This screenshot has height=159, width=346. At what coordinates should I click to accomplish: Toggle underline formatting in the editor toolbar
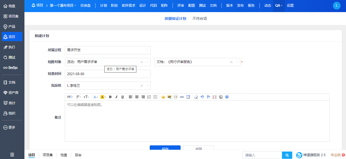point(122,97)
